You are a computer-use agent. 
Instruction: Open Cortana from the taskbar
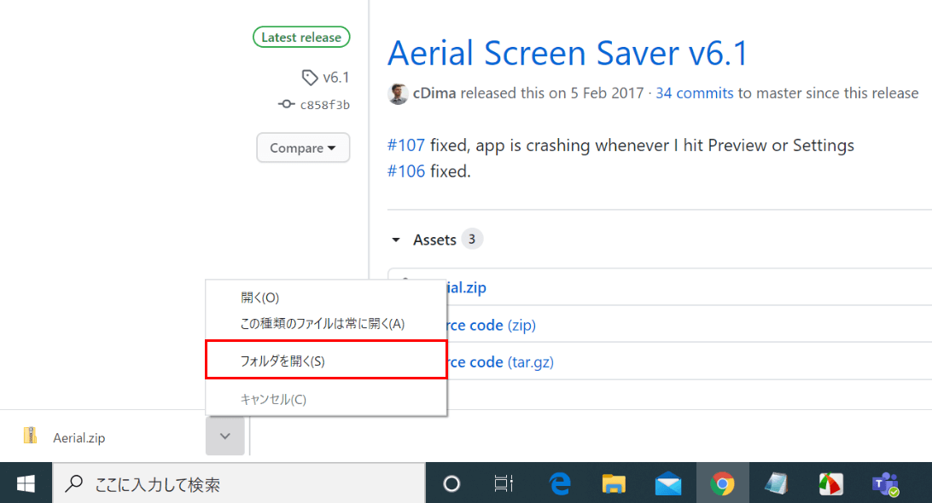pyautogui.click(x=451, y=484)
